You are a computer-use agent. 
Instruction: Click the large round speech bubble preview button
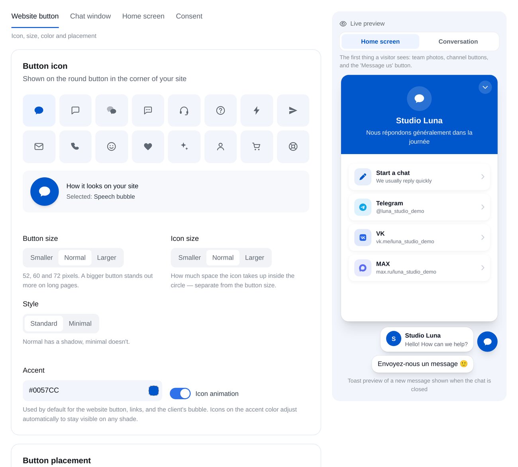click(45, 191)
